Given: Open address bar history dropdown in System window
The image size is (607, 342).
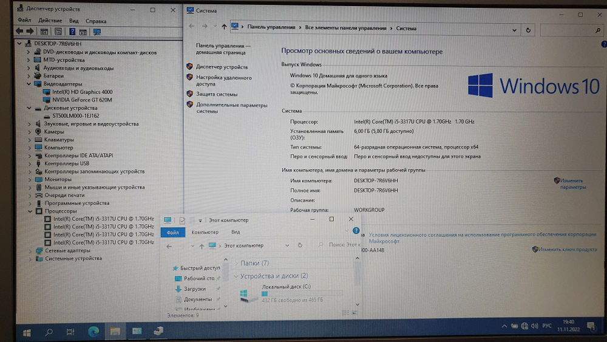Looking at the screenshot, I should [x=514, y=30].
